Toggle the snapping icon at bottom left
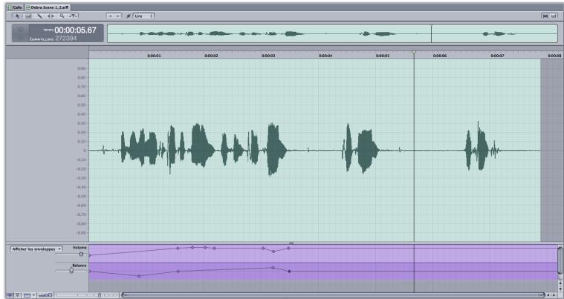 pos(10,295)
